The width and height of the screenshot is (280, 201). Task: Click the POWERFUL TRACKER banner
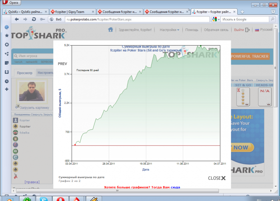pyautogui.click(x=250, y=56)
